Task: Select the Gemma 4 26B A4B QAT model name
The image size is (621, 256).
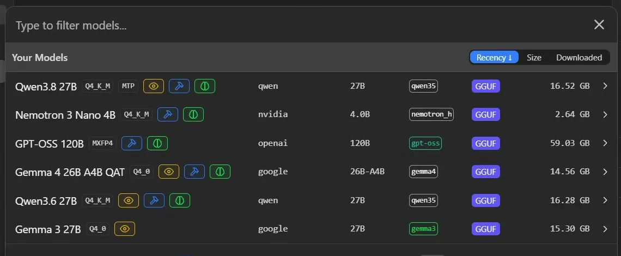Action: tap(70, 172)
